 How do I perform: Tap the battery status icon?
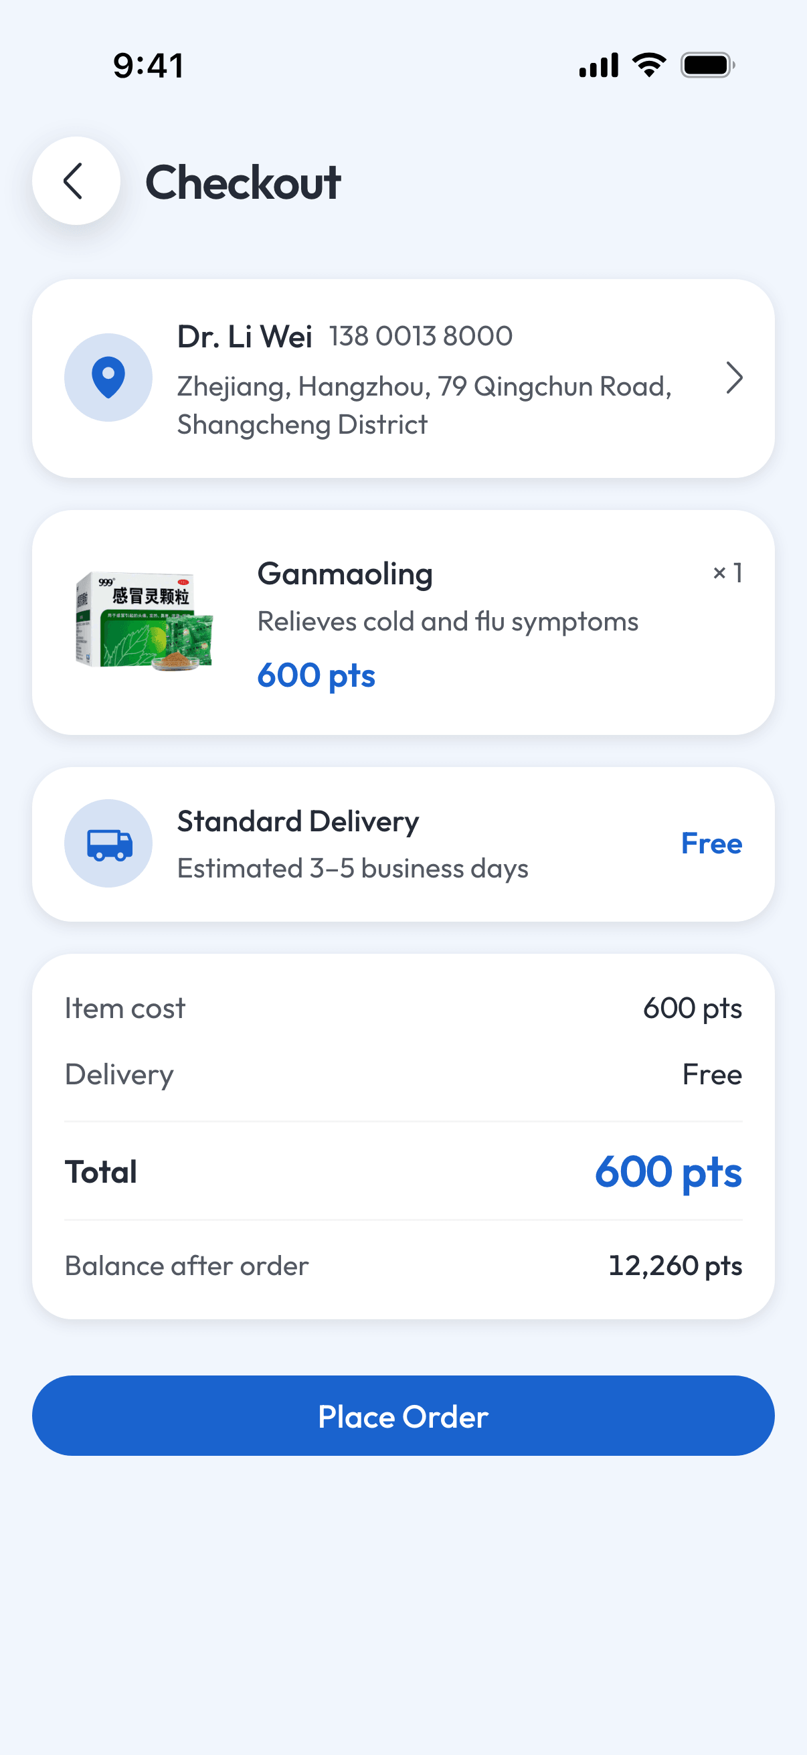click(707, 66)
